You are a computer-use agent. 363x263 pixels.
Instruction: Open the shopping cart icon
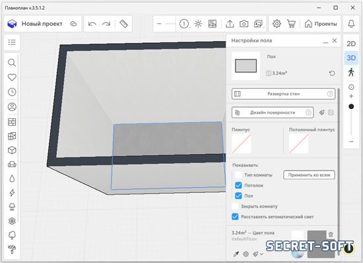[291, 24]
